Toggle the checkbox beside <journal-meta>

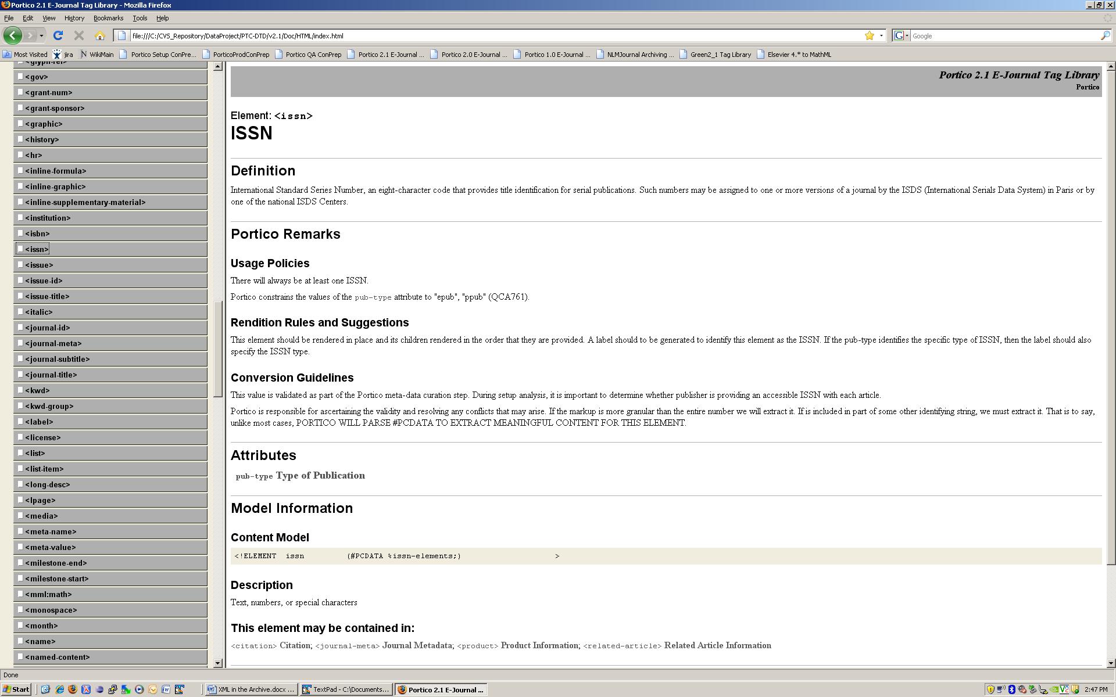(x=20, y=343)
